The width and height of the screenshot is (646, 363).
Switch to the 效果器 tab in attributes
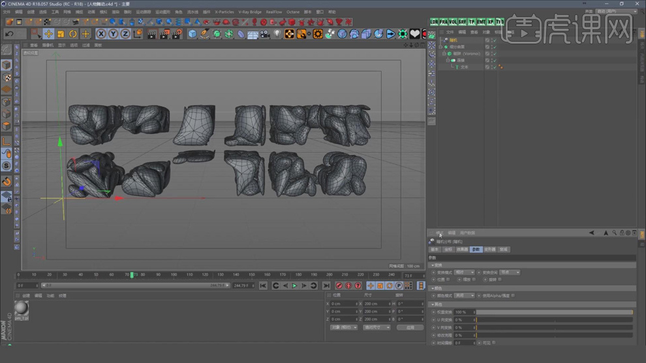(x=462, y=250)
